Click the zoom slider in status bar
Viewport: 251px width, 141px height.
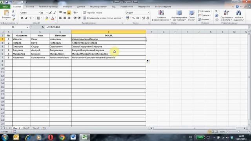[x=238, y=132]
